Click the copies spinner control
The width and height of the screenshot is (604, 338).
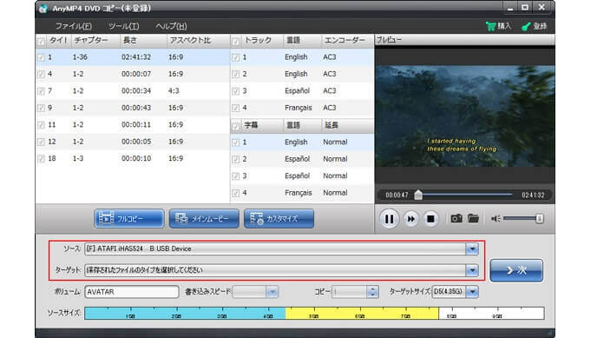[x=372, y=292]
